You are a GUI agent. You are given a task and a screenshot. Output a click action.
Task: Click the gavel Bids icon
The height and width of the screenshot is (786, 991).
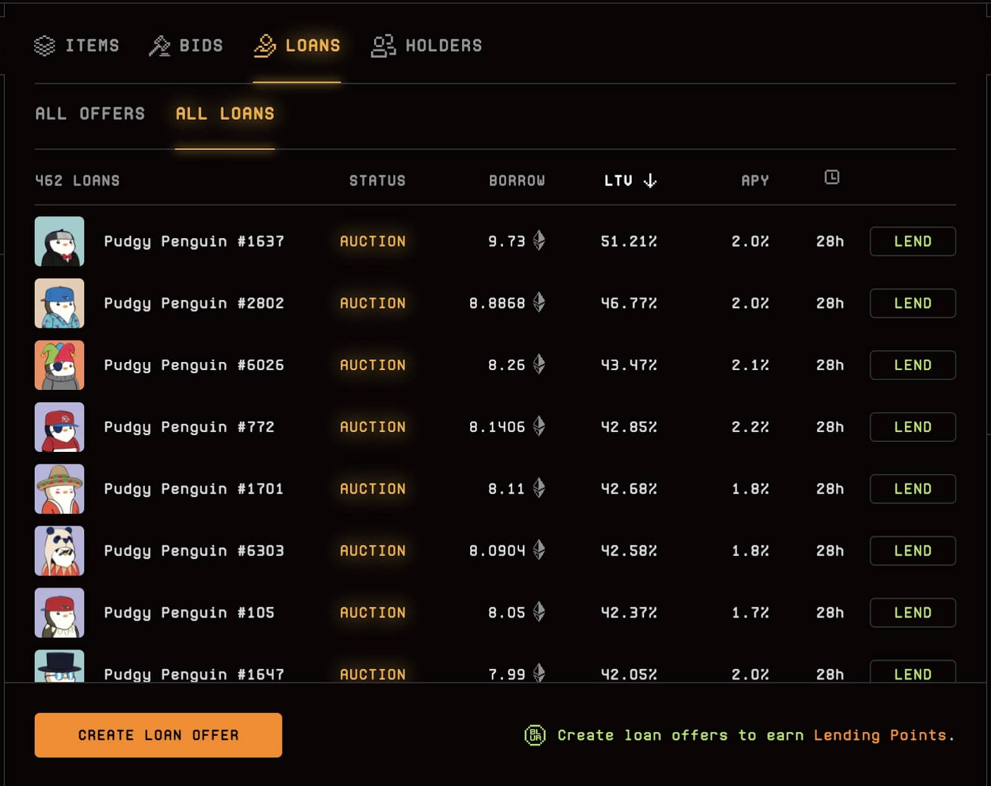pyautogui.click(x=160, y=46)
